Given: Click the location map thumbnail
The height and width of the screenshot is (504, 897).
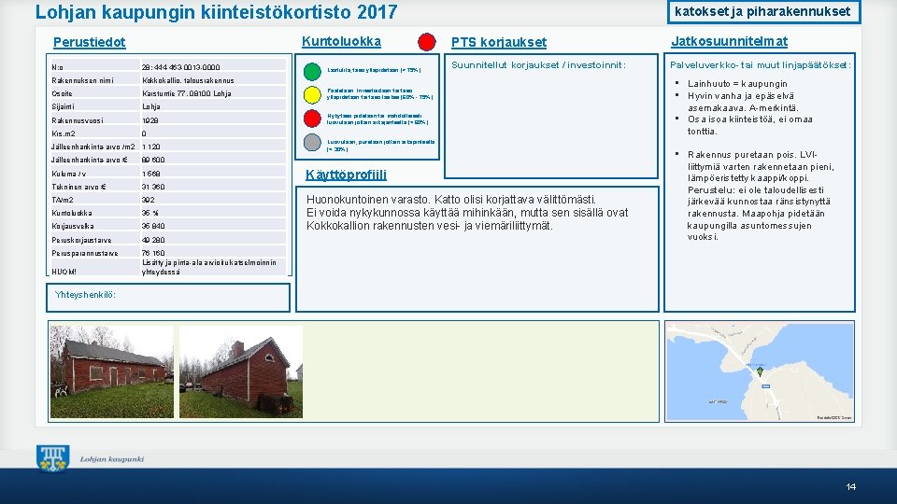Looking at the screenshot, I should (760, 371).
